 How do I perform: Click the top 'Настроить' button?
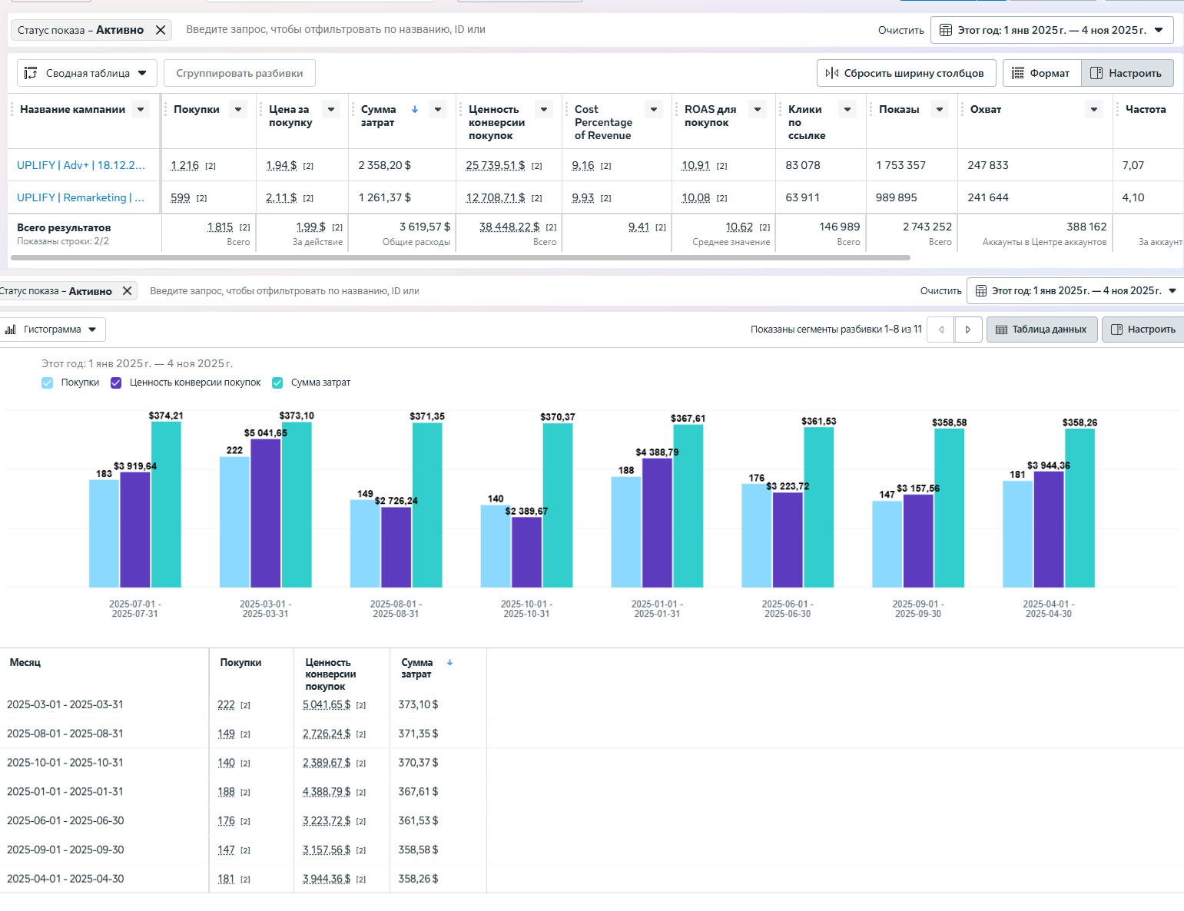point(1127,73)
